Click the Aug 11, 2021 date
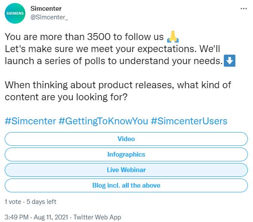253x222 pixels. click(51, 217)
